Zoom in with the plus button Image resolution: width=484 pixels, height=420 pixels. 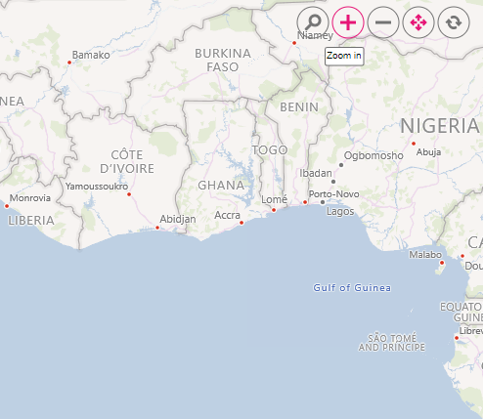tap(348, 22)
